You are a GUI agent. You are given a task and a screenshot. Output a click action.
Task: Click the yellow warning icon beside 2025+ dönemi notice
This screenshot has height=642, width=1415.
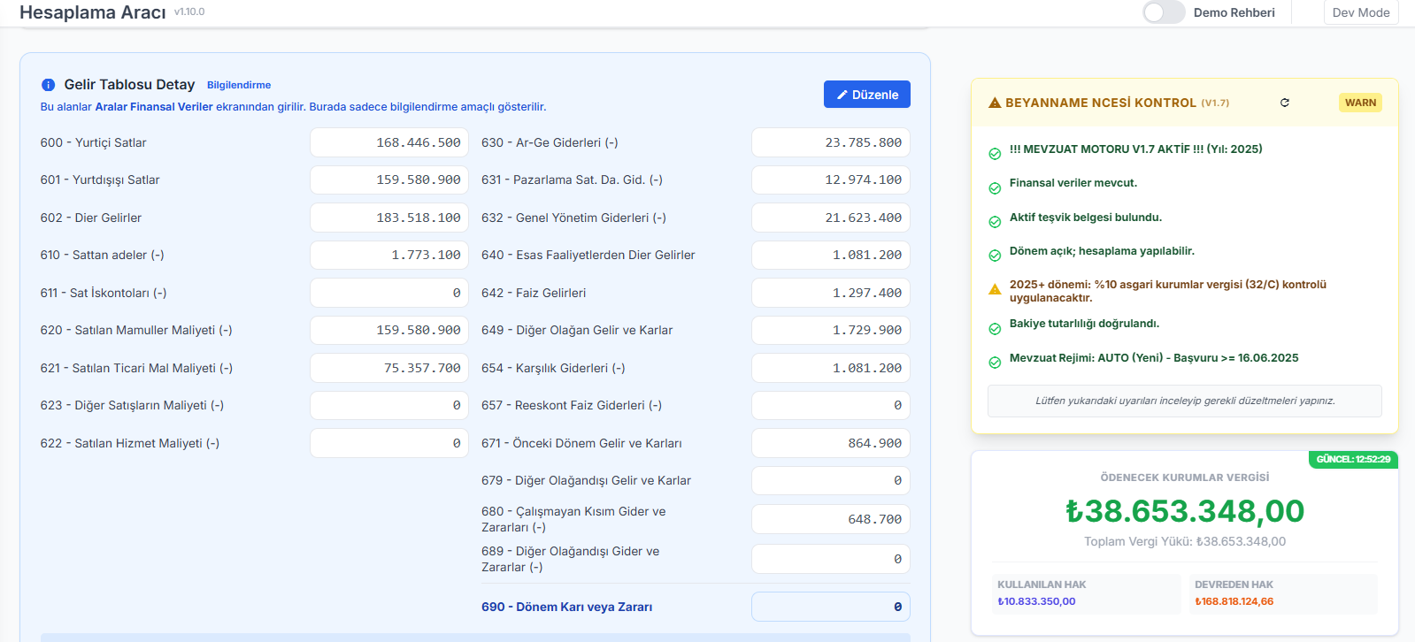click(995, 289)
